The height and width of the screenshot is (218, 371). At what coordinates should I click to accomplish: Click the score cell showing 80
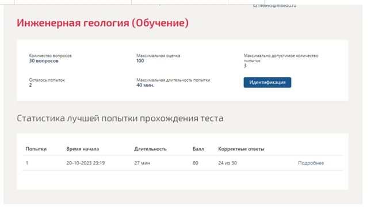[x=196, y=163]
